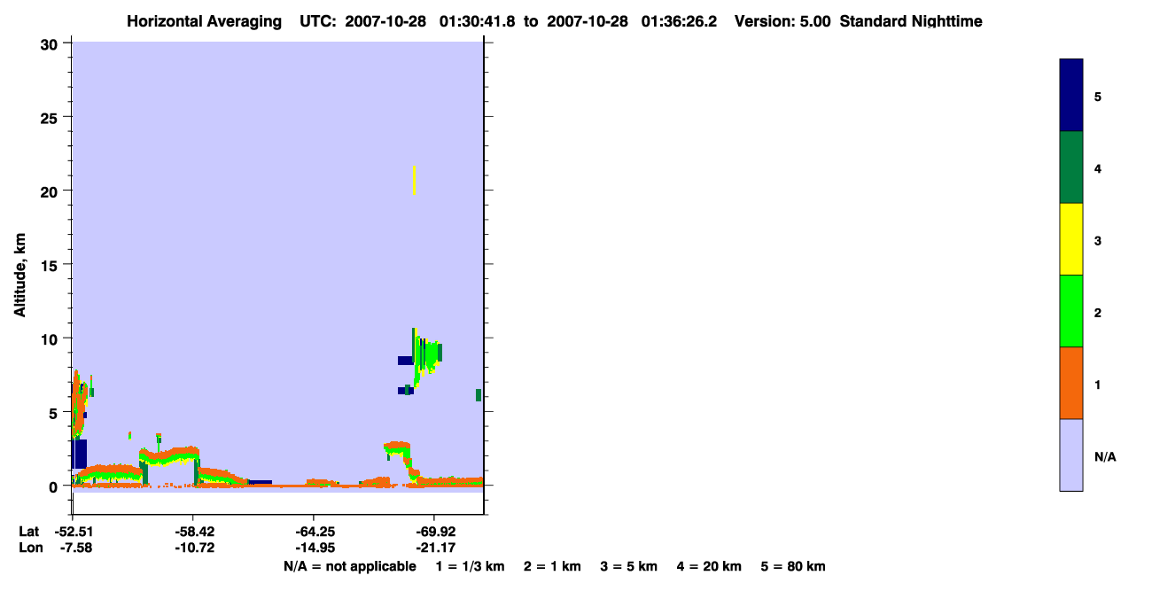Click the orange colorbar segment for 1
Viewport: 1152px width, 591px height.
(1071, 383)
